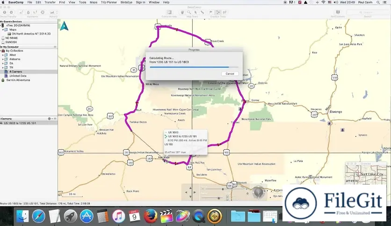
Task: Click the Durango city label on map
Action: click(336, 112)
